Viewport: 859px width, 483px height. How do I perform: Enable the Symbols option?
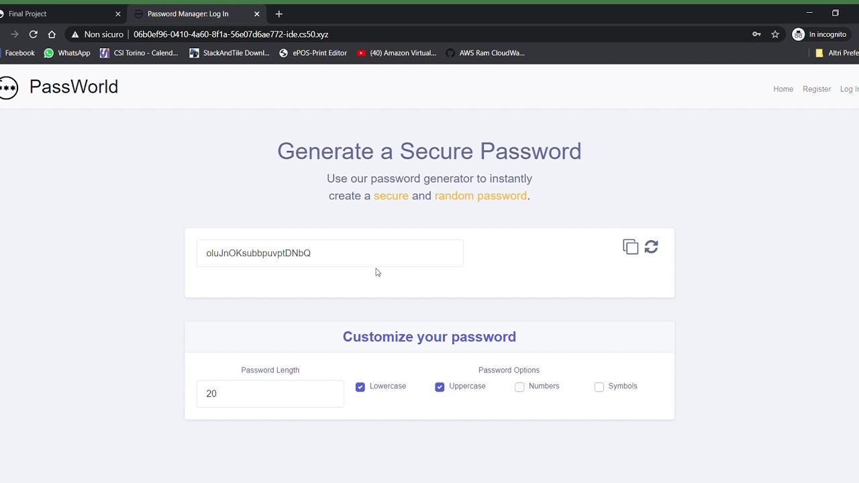click(x=599, y=387)
